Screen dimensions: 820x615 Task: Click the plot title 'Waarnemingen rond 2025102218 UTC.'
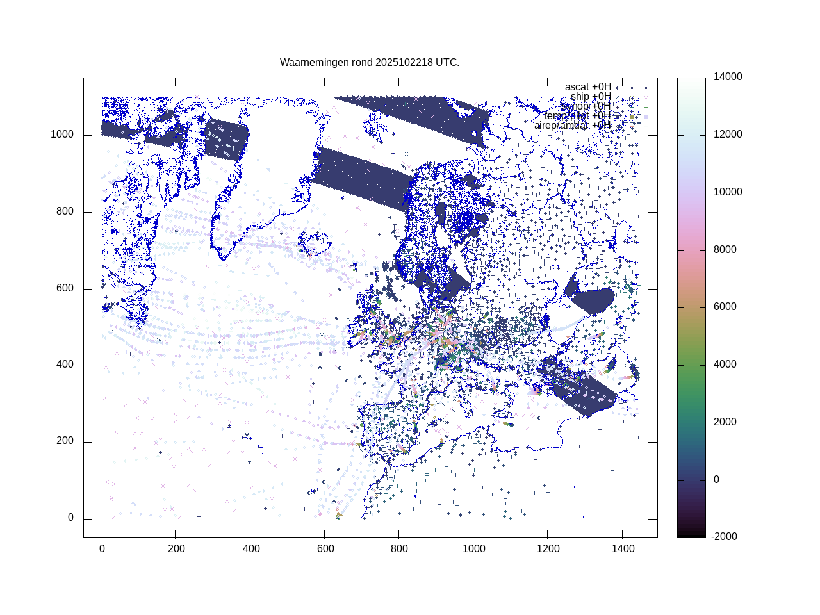370,63
